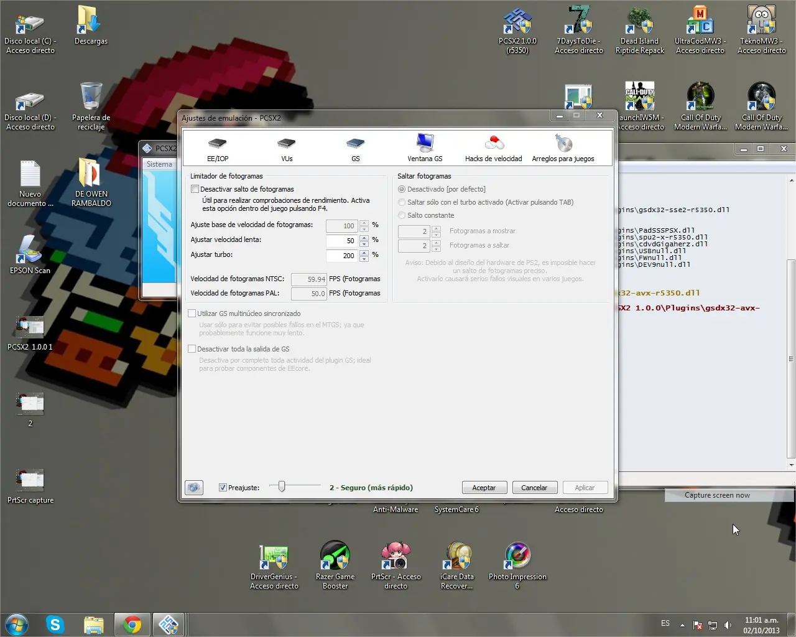Increase Ajustar velocidad lenta with up arrow
The width and height of the screenshot is (796, 637).
364,237
